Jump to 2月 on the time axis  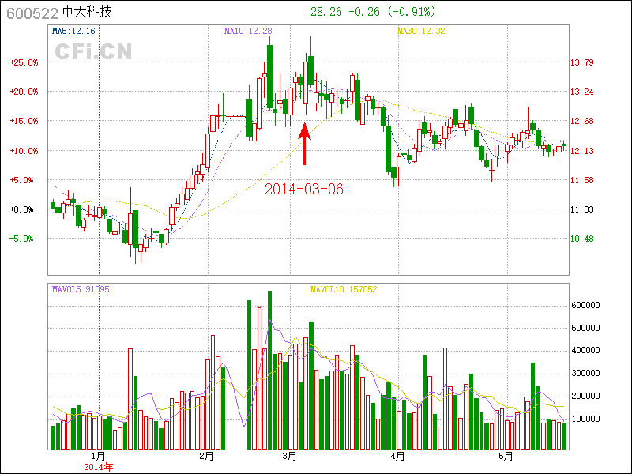click(x=207, y=456)
